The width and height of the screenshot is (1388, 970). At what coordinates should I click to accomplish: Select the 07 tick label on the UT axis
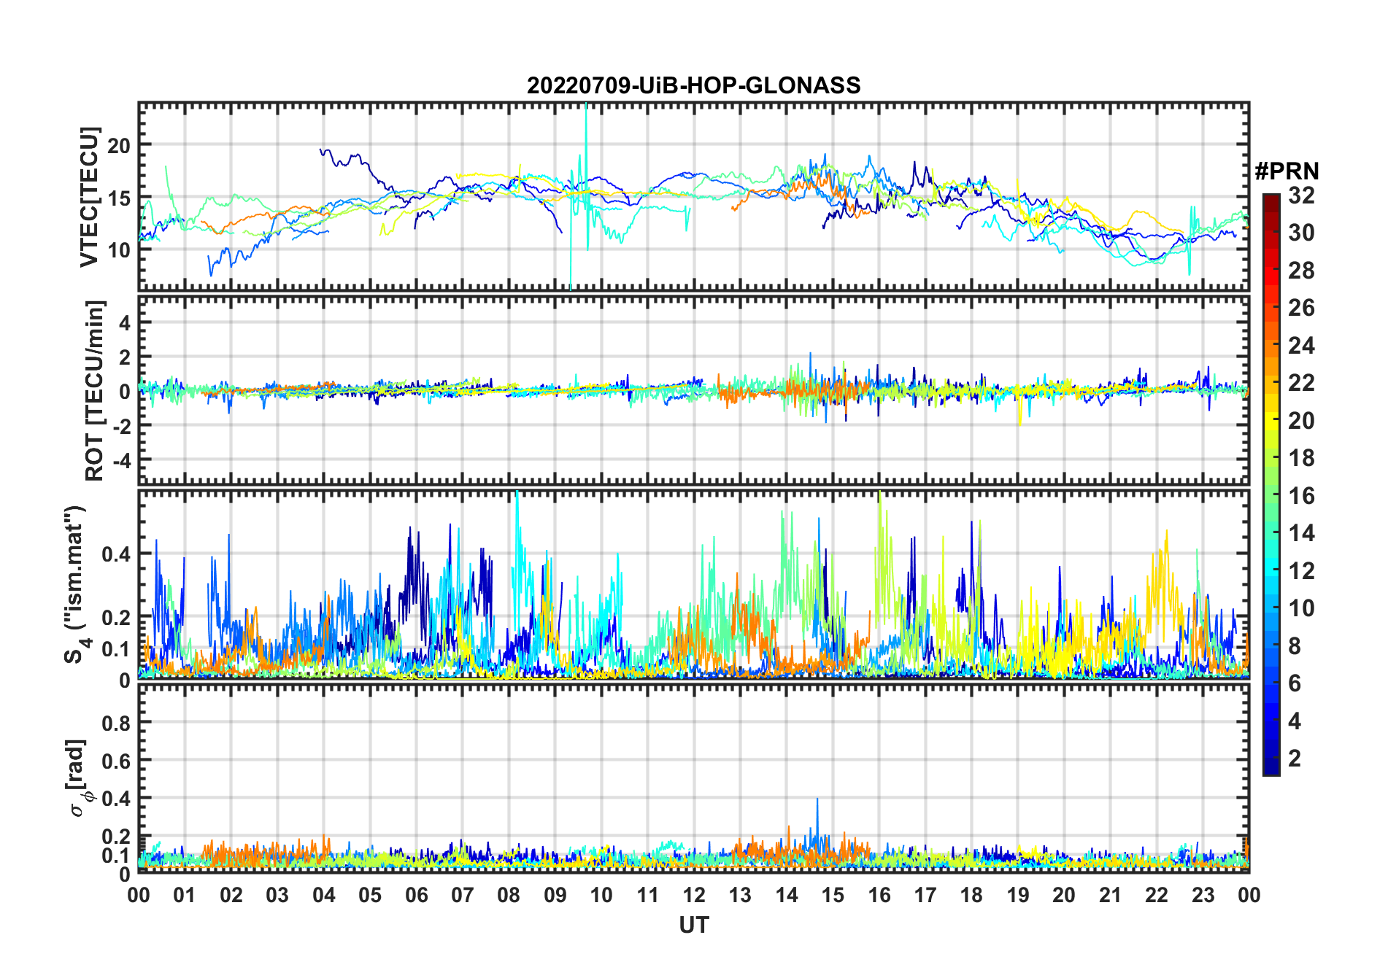click(x=463, y=895)
